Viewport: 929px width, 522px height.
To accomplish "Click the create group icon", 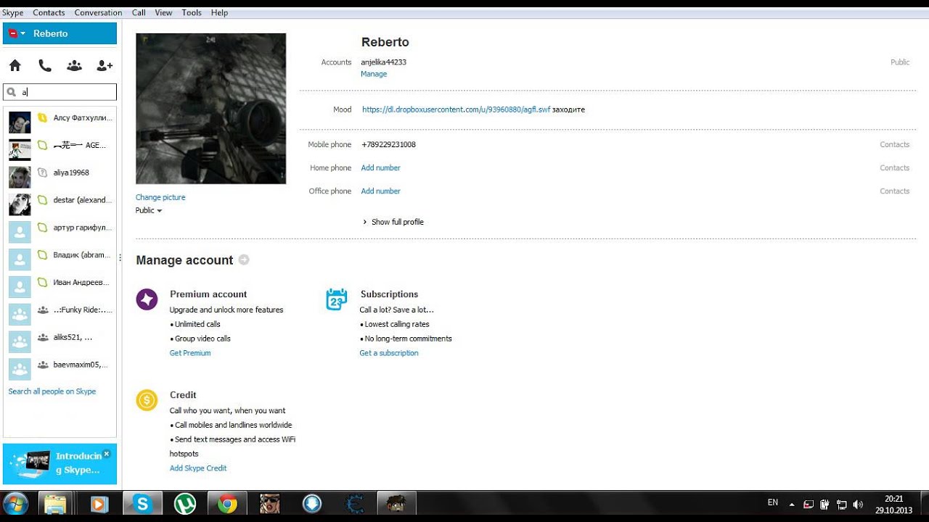I will tap(74, 65).
